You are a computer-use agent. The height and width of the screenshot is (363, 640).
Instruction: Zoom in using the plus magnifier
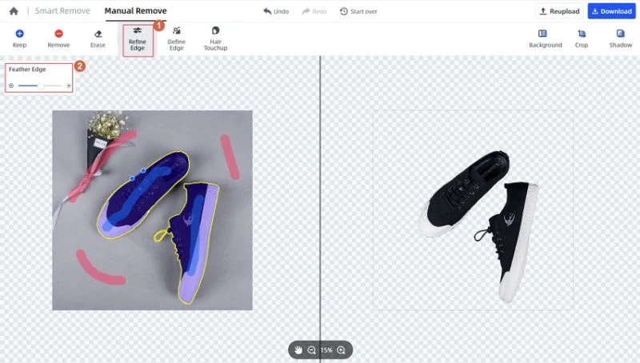[342, 350]
